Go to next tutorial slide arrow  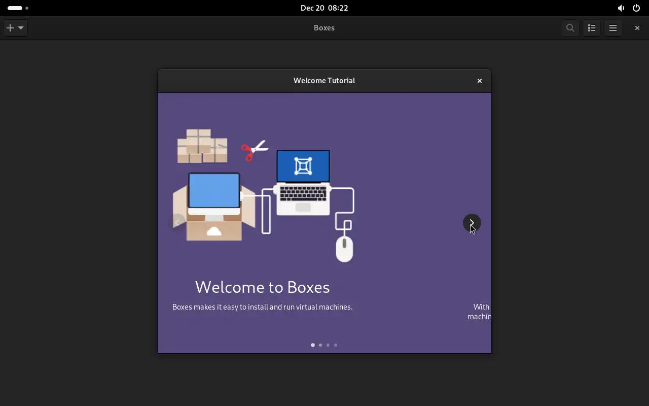pos(472,223)
